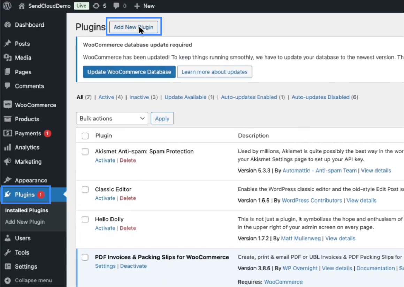Click the Description column header
Viewport: 404px width, 287px height.
(253, 136)
